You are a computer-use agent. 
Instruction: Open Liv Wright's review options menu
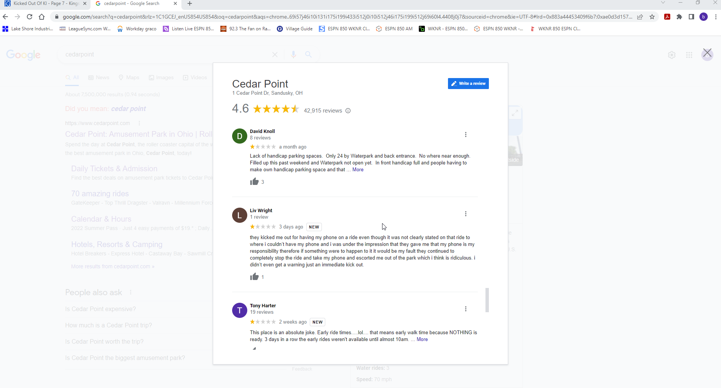(466, 214)
